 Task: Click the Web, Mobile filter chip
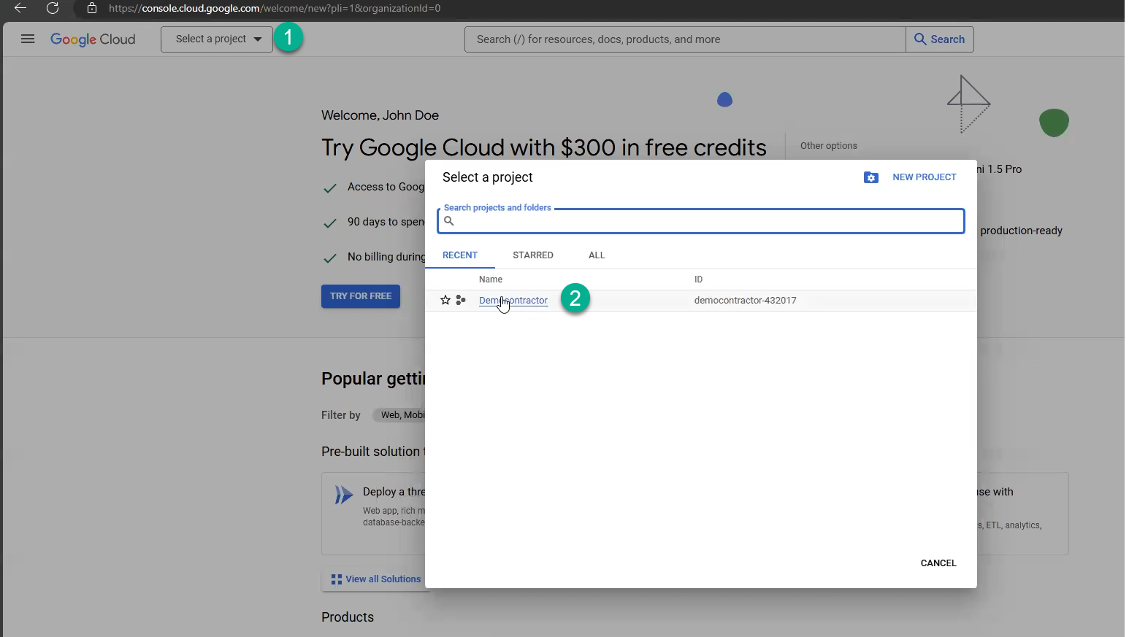[x=399, y=415]
